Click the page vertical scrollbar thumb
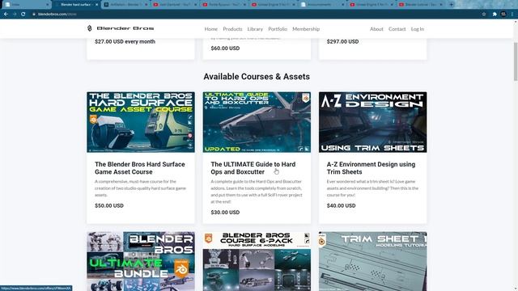This screenshot has width=518, height=291. [516, 61]
